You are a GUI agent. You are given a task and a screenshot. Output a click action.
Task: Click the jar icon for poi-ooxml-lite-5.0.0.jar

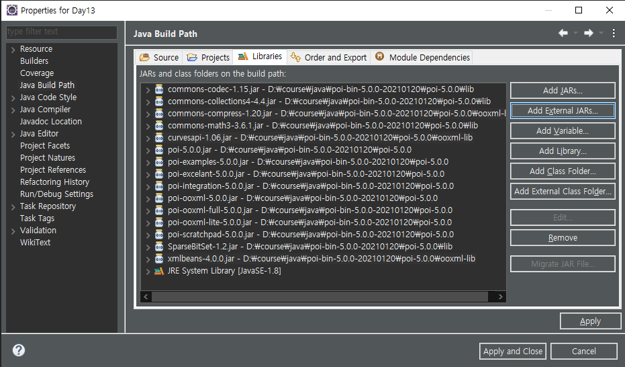click(159, 222)
